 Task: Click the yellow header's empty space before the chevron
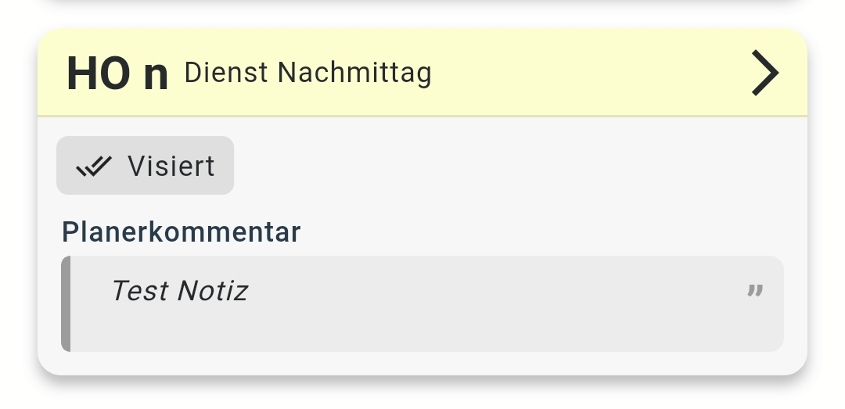click(587, 74)
